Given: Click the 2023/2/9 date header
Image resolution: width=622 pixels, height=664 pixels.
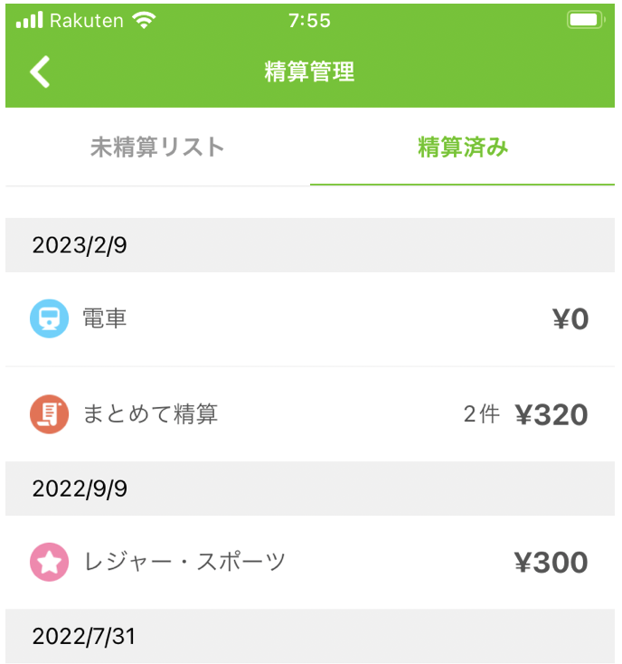Looking at the screenshot, I should tap(310, 245).
